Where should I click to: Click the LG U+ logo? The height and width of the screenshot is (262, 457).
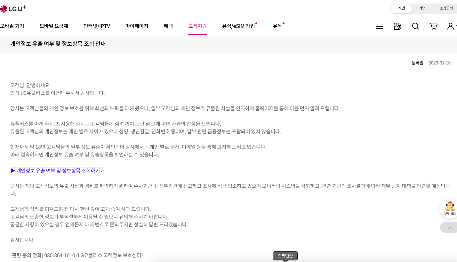[13, 9]
